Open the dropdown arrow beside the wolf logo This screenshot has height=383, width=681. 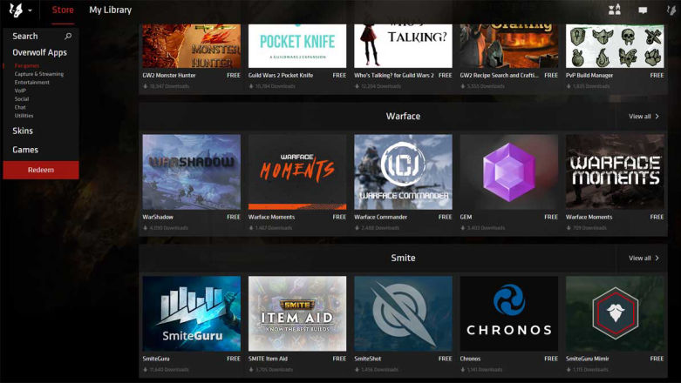click(30, 11)
